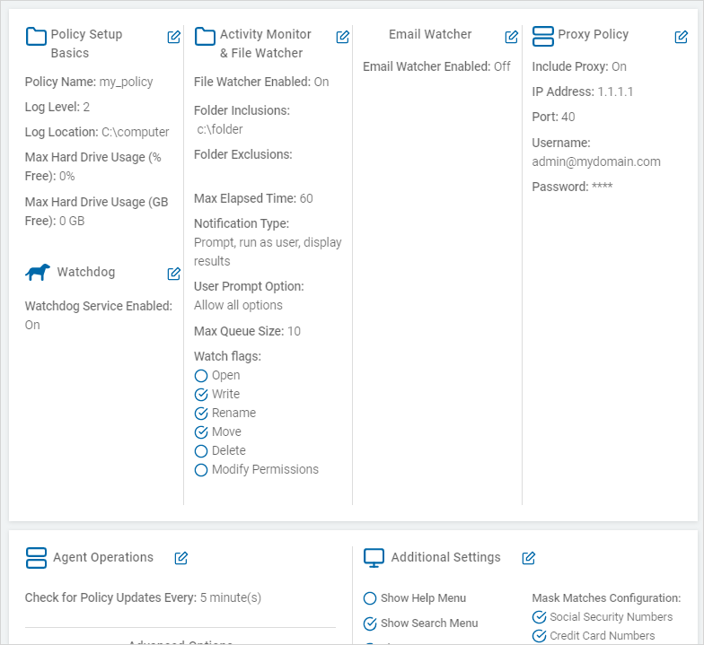Click the Proxy Policy server icon
Image resolution: width=704 pixels, height=645 pixels.
pyautogui.click(x=543, y=36)
